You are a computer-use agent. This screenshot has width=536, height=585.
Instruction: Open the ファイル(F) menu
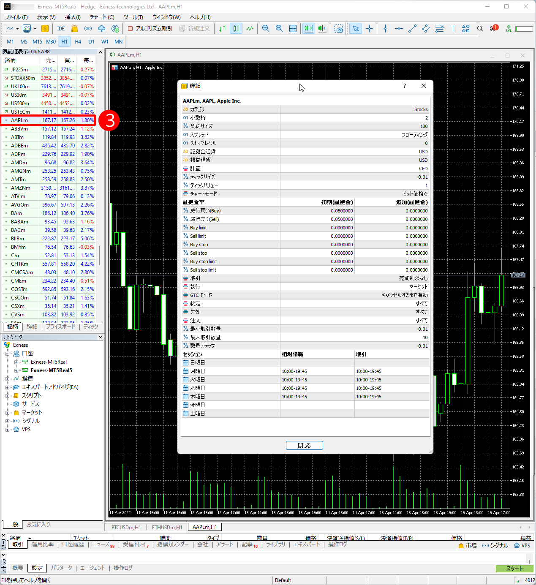click(x=16, y=17)
